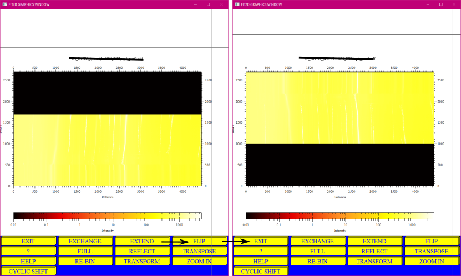Image resolution: width=461 pixels, height=276 pixels.
Task: Choose REFLECT in the right window
Action: tap(374, 251)
